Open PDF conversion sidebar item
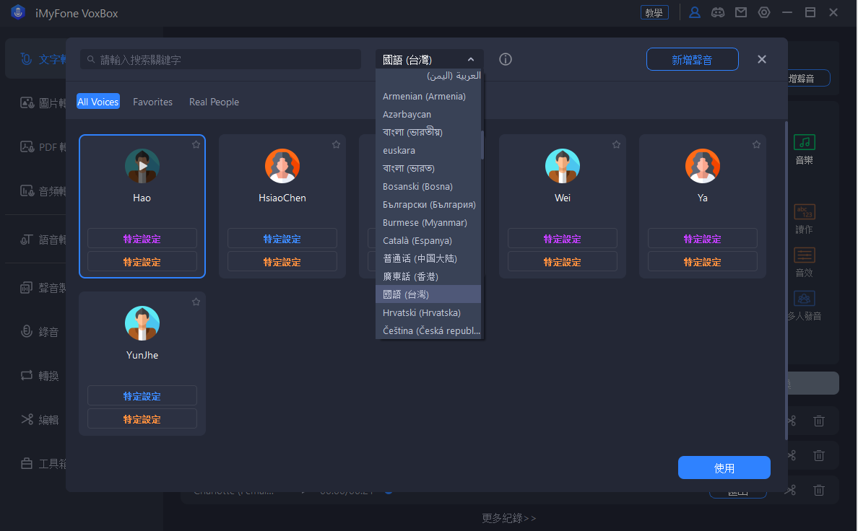The height and width of the screenshot is (531, 858). pyautogui.click(x=43, y=147)
